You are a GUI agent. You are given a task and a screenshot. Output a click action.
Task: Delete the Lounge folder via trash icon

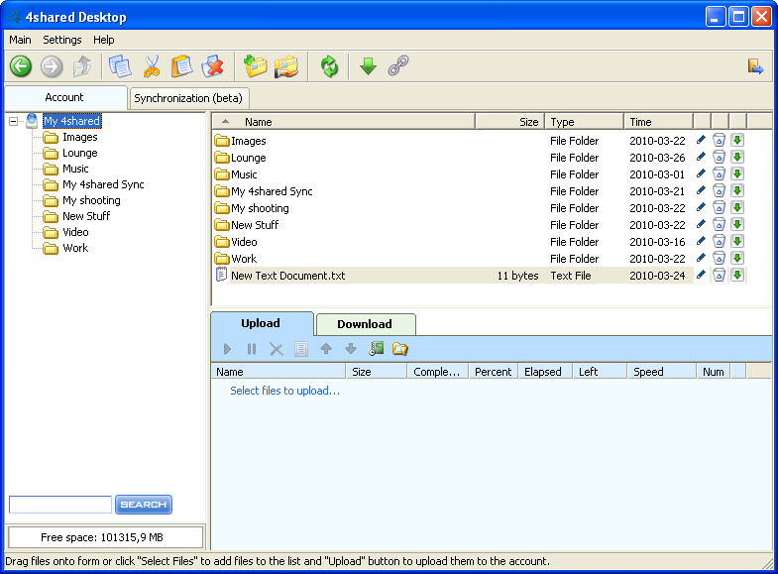click(719, 158)
